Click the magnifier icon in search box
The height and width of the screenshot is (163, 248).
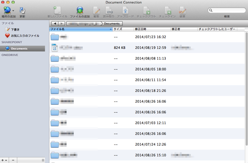(211, 10)
